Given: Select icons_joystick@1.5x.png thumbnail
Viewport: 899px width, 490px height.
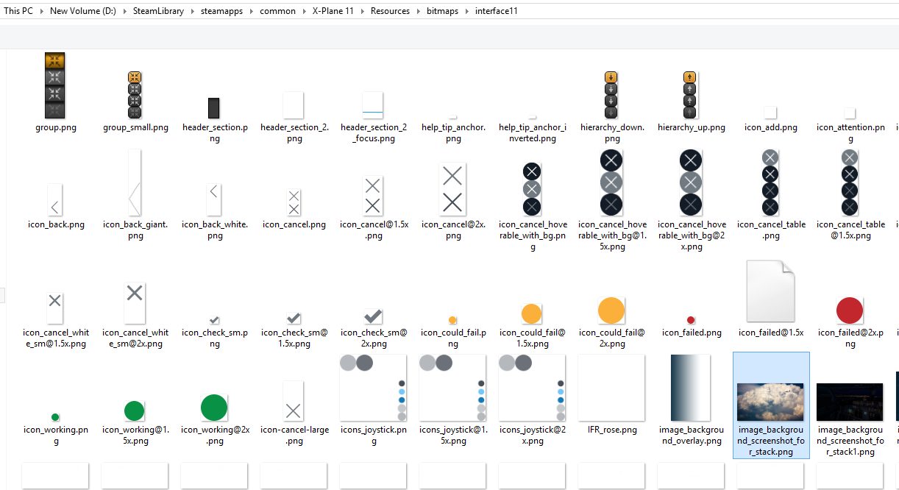Looking at the screenshot, I should 452,388.
